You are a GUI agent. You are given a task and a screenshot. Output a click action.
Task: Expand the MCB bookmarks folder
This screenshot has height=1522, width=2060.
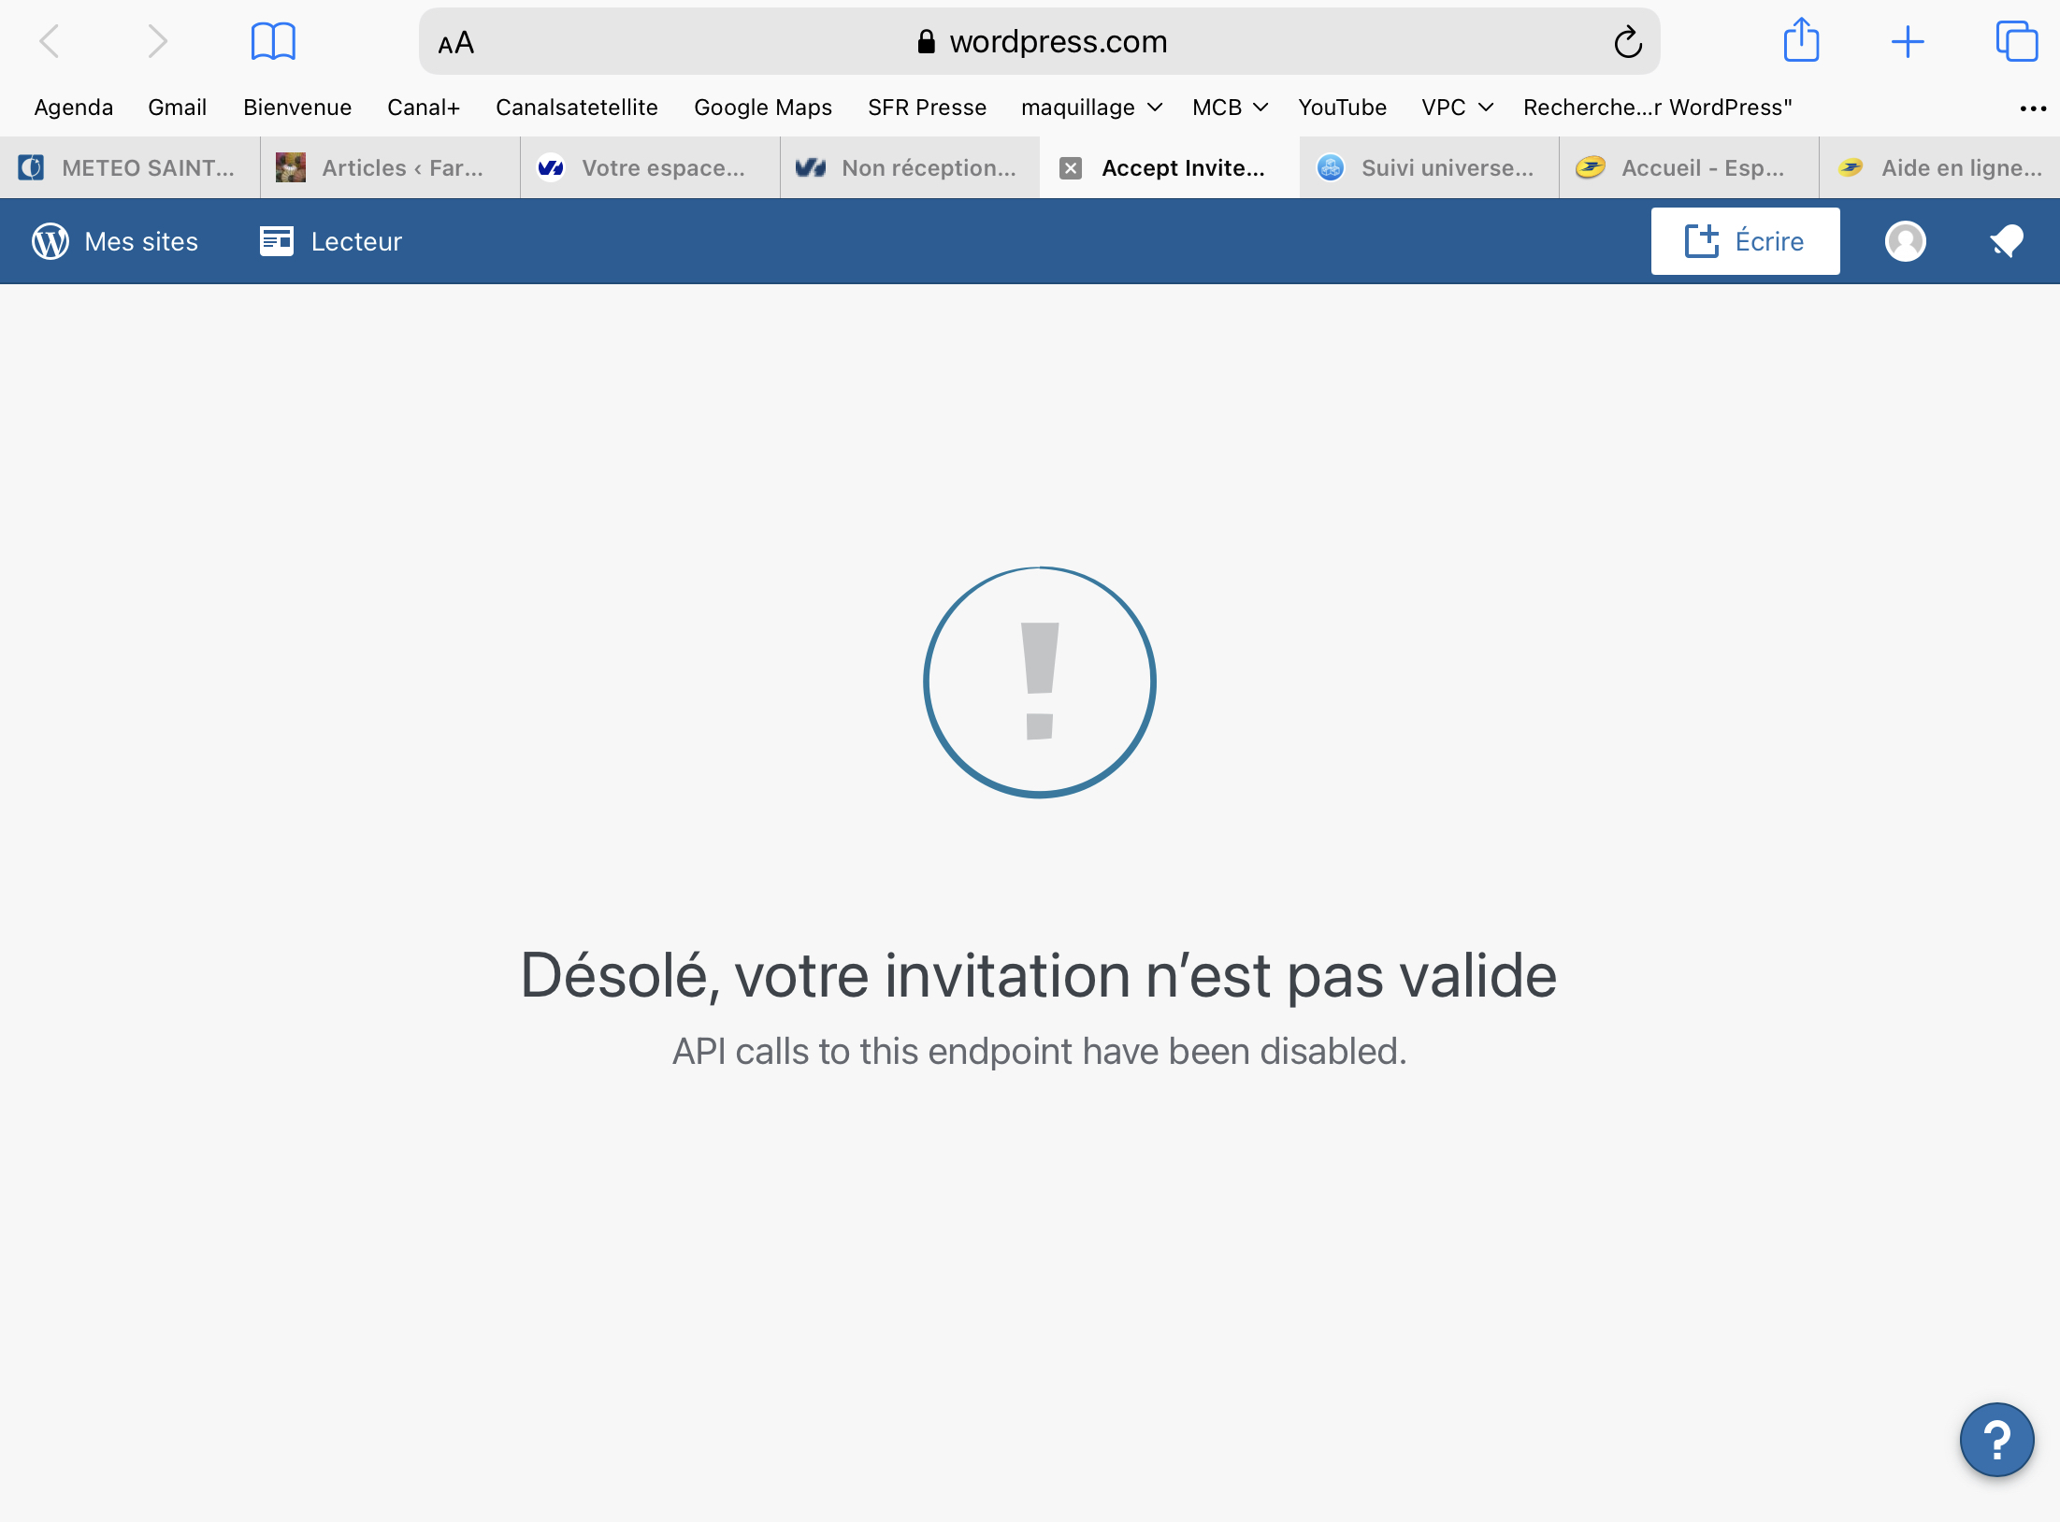coord(1229,108)
